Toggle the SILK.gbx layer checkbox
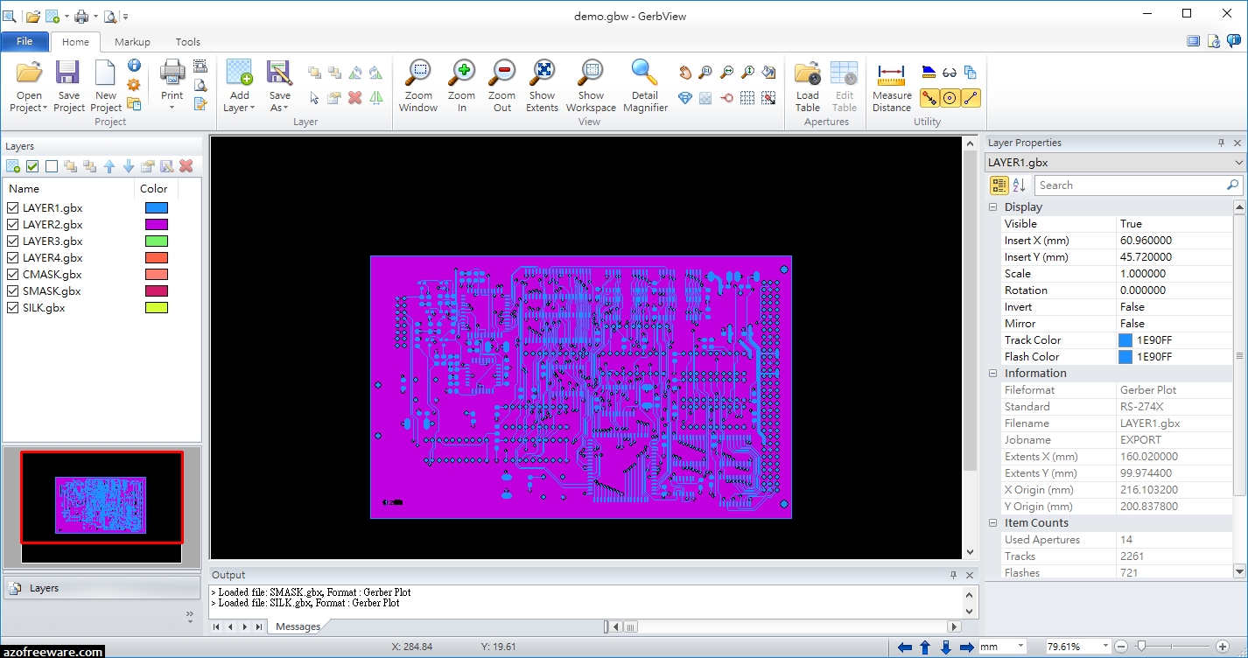The image size is (1248, 658). [12, 307]
